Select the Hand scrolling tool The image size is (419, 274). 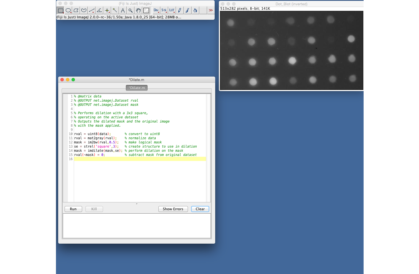(138, 11)
